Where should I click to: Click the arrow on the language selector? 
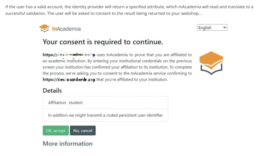(x=224, y=27)
